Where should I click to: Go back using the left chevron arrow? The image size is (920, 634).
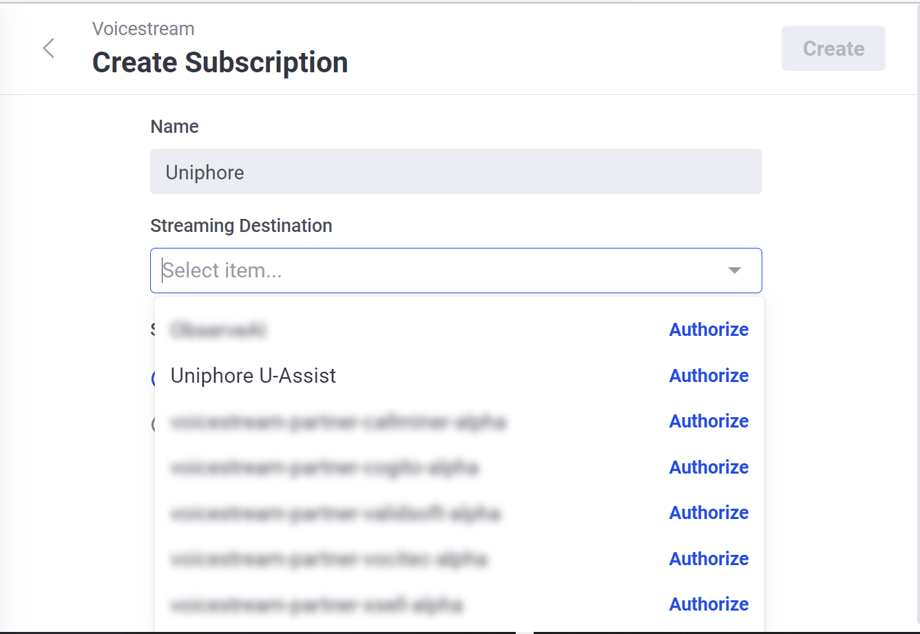tap(48, 48)
